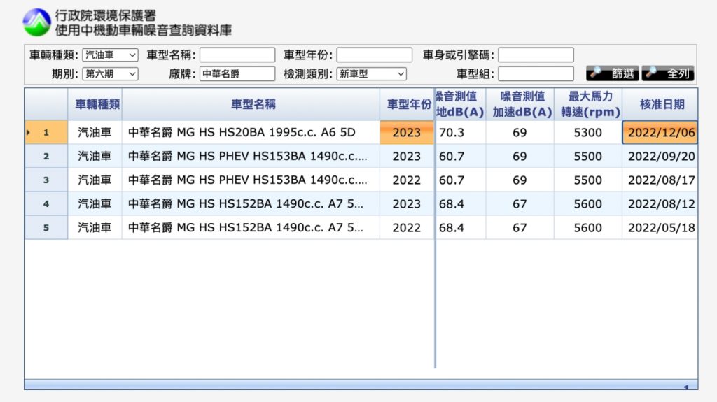This screenshot has width=717, height=402.
Task: Focus the 車型名稱 input field
Action: tap(237, 55)
